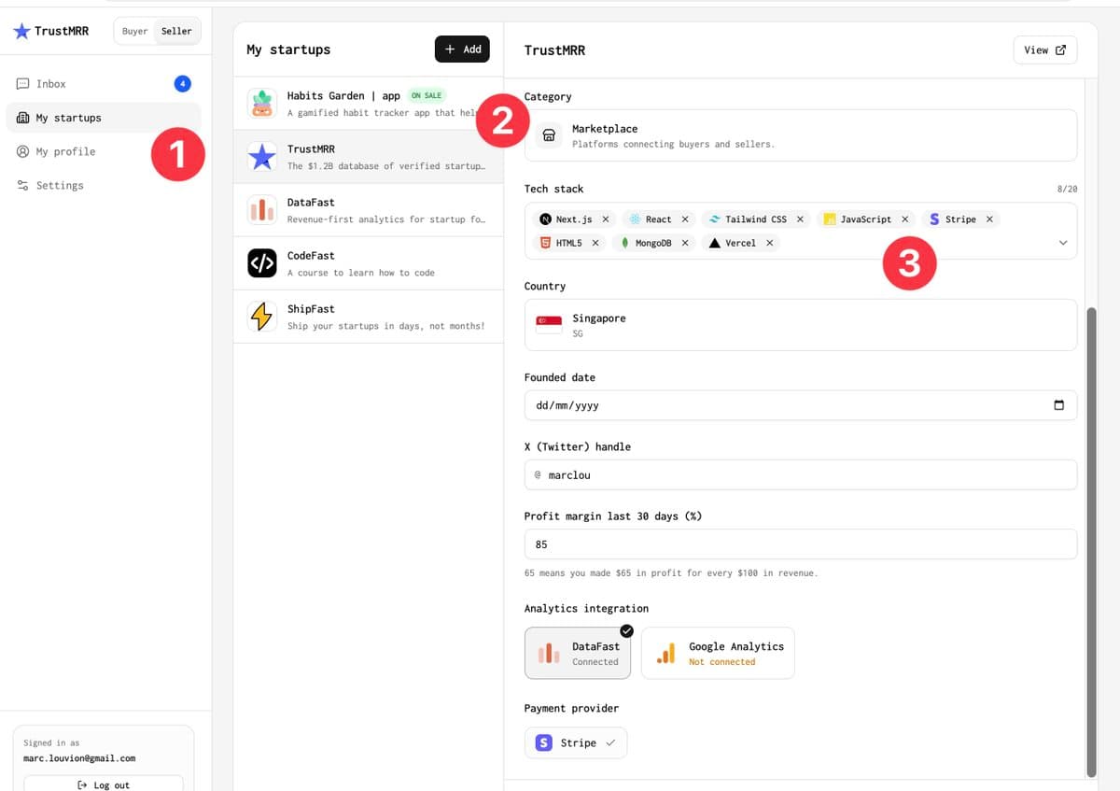
Task: Select the Habits Garden startup row
Action: pyautogui.click(x=368, y=103)
